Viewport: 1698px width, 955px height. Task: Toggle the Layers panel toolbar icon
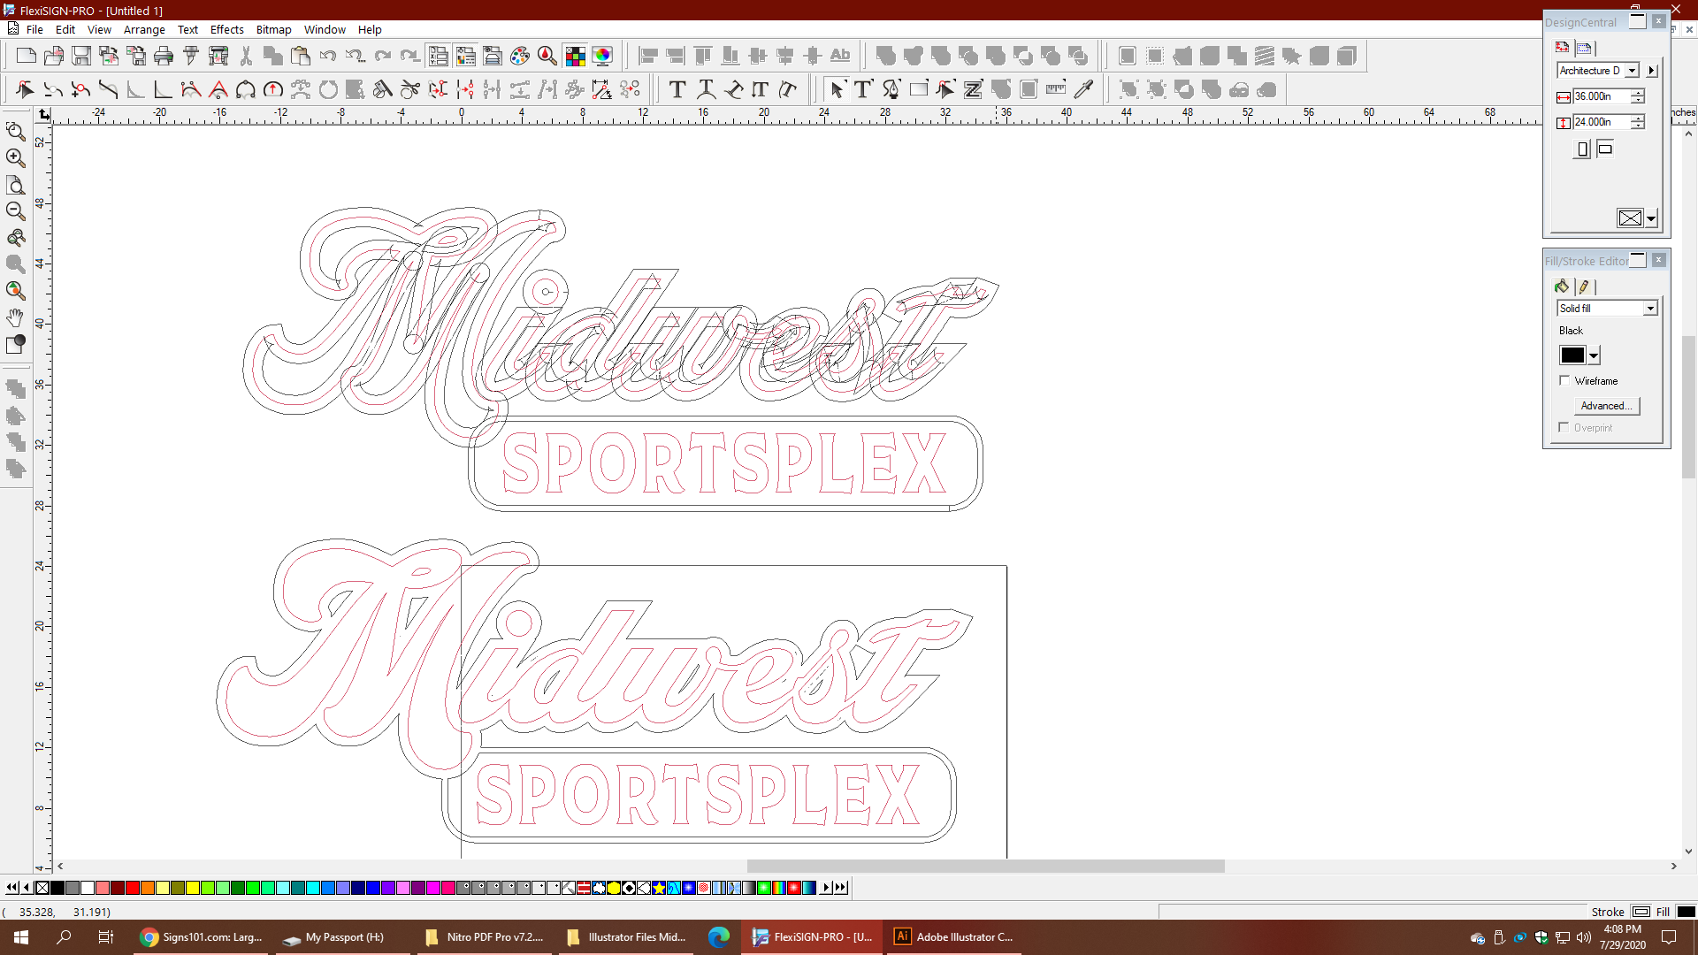tap(493, 57)
